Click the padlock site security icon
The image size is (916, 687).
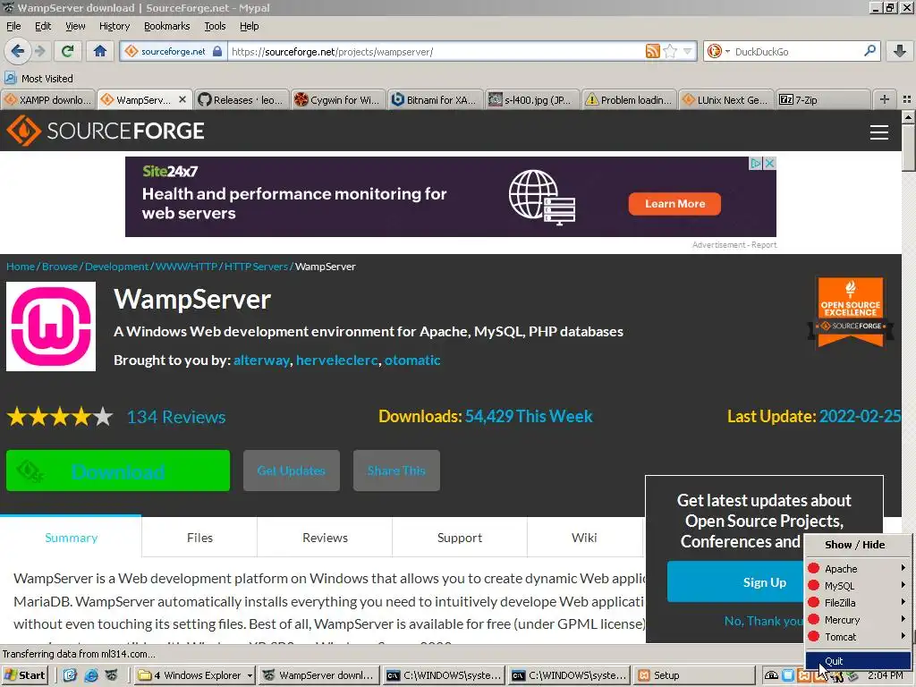click(x=217, y=51)
